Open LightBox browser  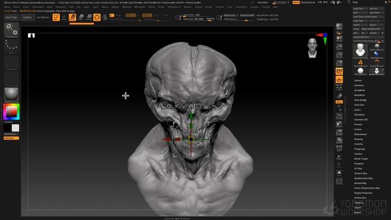(27, 18)
